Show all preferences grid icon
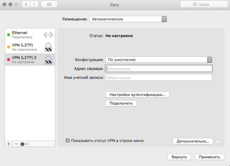Image resolution: width=230 pixels, height=166 pixels. [49, 5]
